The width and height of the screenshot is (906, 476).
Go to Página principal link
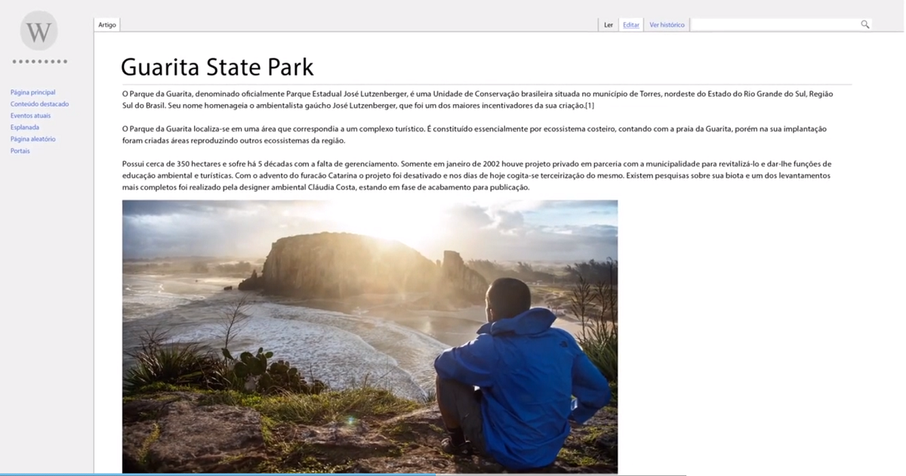33,92
